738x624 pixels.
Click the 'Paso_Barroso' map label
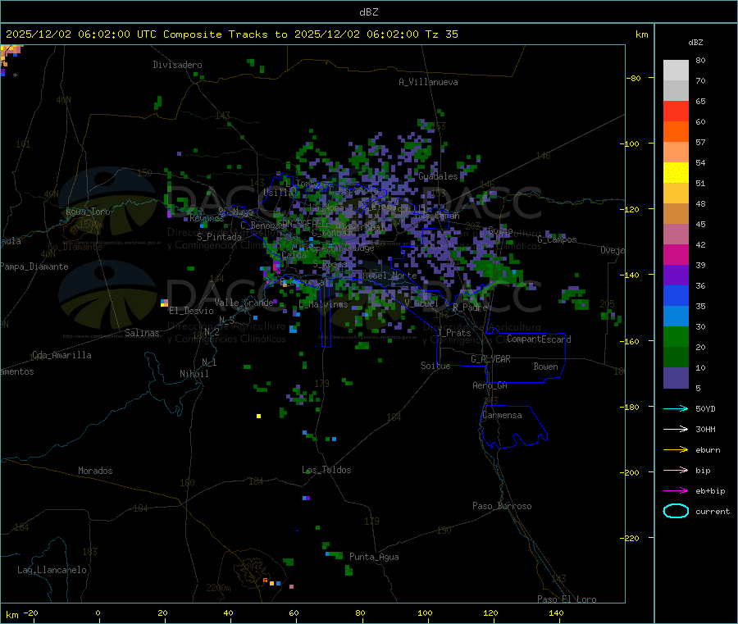[x=502, y=506]
